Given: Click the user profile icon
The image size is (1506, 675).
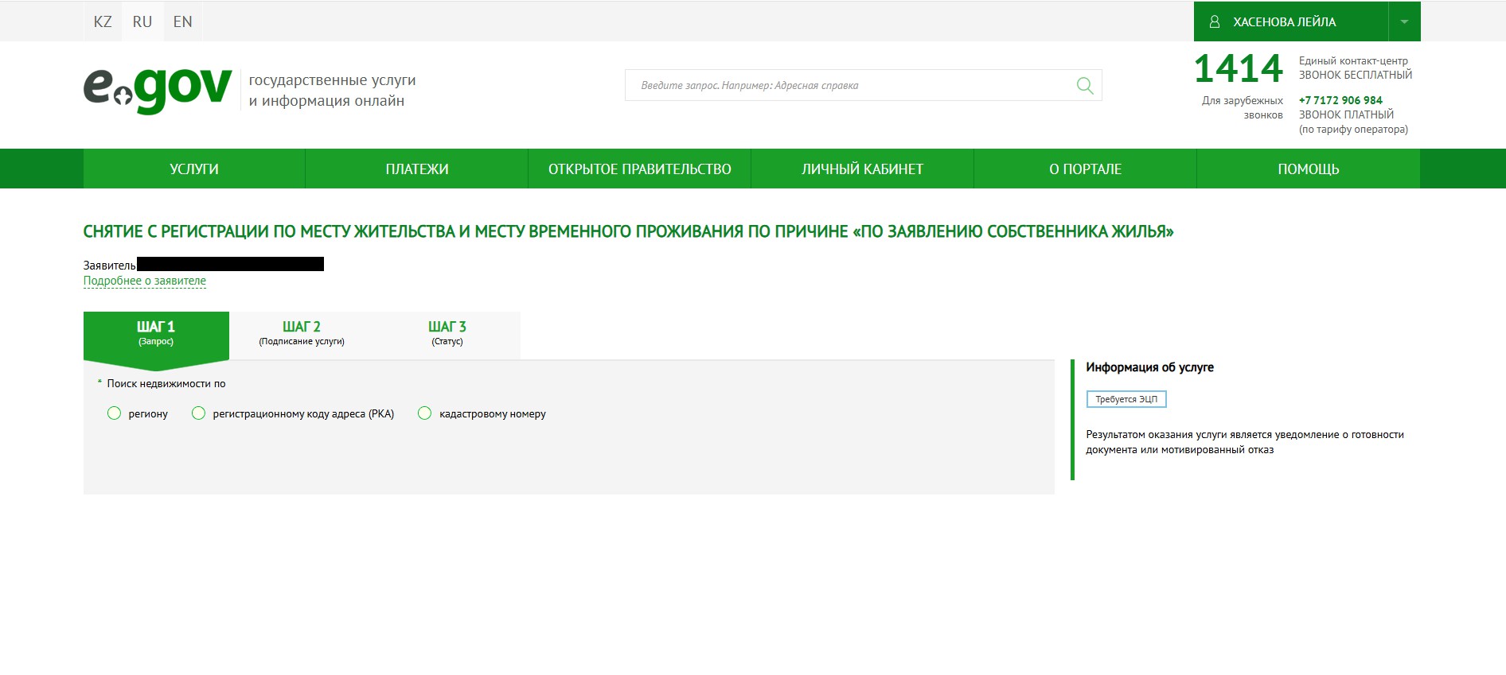Looking at the screenshot, I should [1215, 21].
